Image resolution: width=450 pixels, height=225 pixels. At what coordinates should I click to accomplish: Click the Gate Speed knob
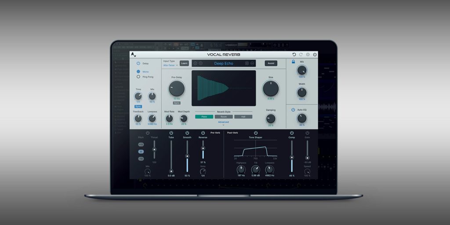tap(307, 172)
